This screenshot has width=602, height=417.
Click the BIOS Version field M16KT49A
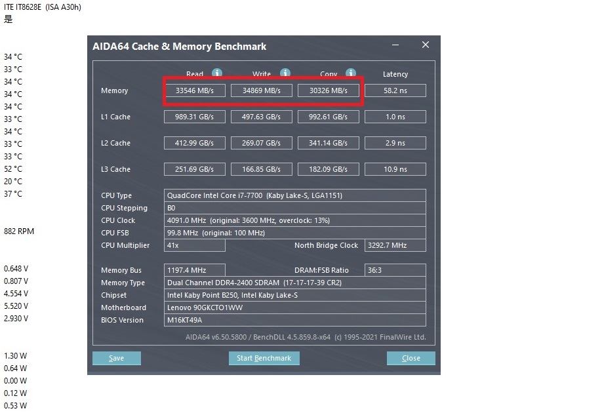(294, 320)
